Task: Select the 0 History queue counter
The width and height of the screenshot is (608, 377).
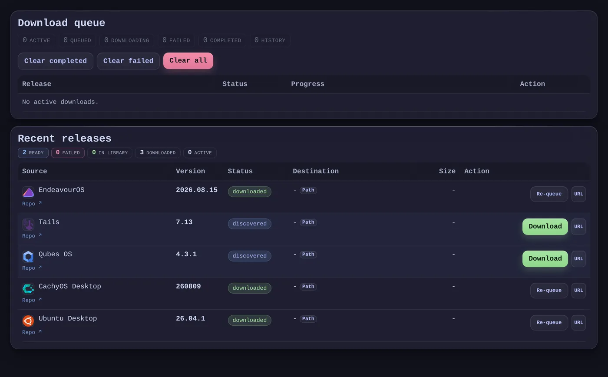Action: click(270, 40)
